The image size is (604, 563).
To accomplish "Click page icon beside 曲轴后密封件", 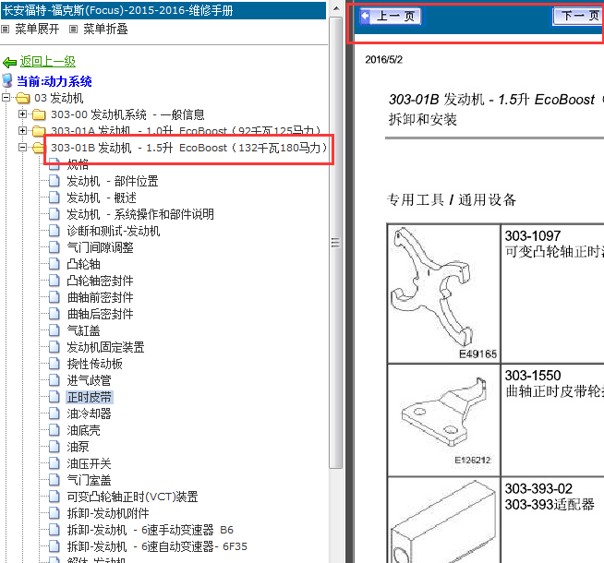I will click(54, 314).
